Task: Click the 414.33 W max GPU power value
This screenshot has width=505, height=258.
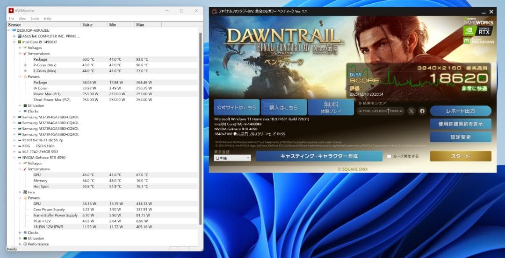Action: [x=144, y=204]
